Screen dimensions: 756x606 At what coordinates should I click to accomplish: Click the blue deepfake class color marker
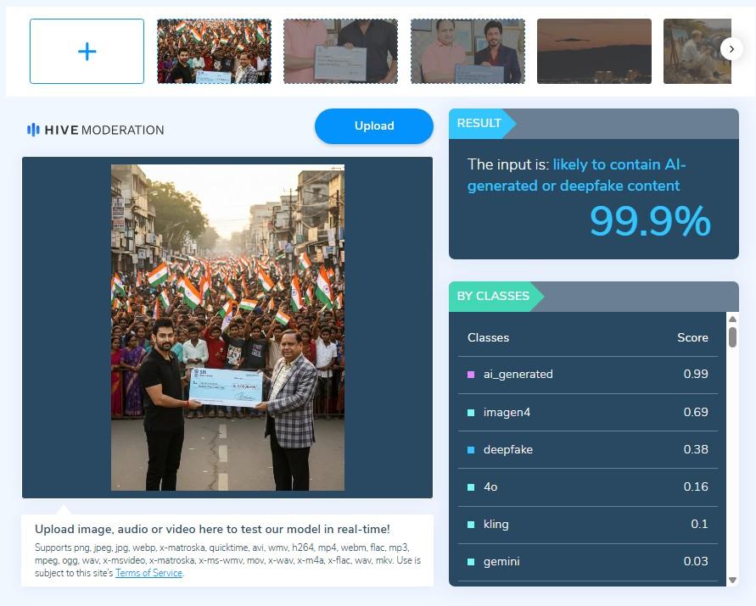click(x=471, y=450)
